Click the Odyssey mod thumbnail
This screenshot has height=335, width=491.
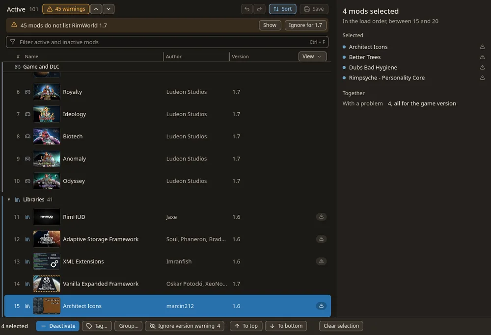point(47,181)
